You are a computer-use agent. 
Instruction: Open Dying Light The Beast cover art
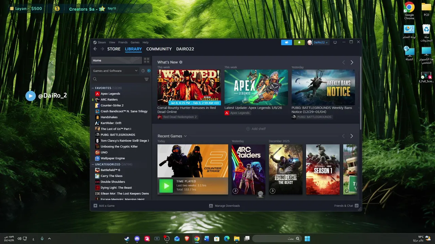coord(286,169)
